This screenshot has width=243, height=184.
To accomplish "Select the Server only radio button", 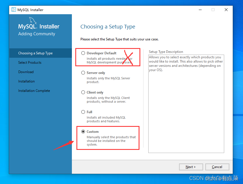I will (83, 73).
